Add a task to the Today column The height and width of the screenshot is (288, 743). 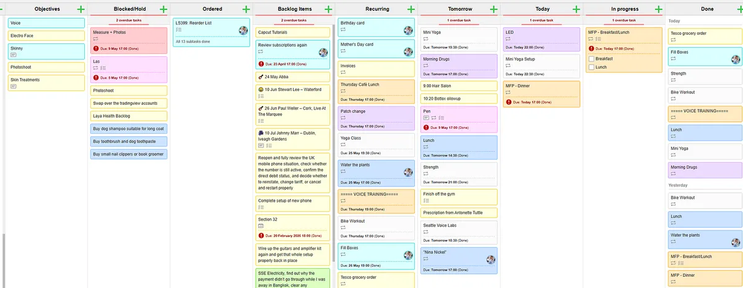pyautogui.click(x=576, y=9)
